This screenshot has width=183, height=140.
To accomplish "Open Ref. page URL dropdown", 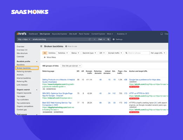I will coord(158,53).
